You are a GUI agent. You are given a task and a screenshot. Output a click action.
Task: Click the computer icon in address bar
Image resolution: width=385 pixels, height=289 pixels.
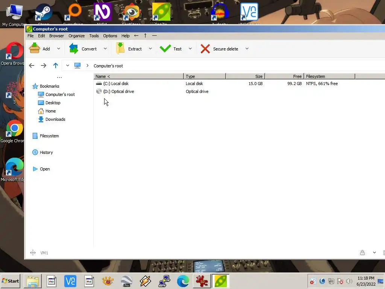click(x=77, y=65)
